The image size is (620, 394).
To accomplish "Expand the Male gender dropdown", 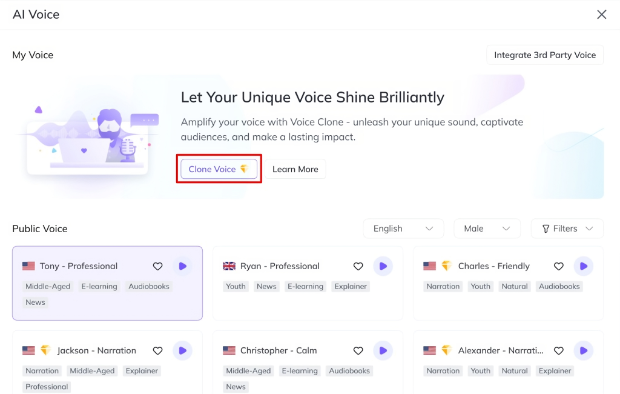I will click(x=487, y=229).
